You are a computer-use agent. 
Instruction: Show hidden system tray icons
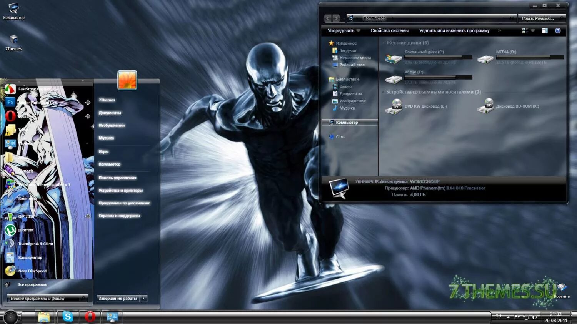coord(508,317)
